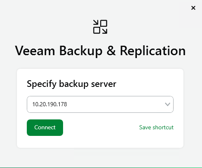Image resolution: width=202 pixels, height=168 pixels.
Task: Click the Veeam arrows-and-squares logo icon
Action: [100, 27]
